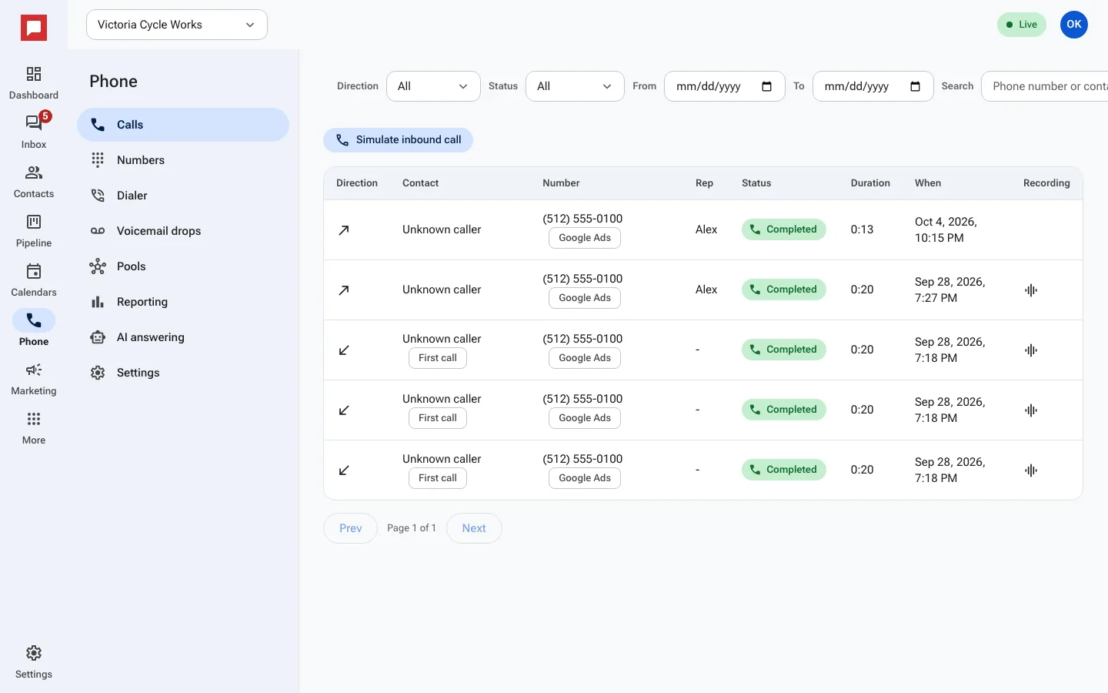Show More apps in the left rail
1108x693 pixels.
click(x=34, y=428)
